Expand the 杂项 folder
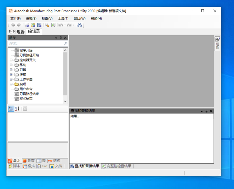Viewport: 234px width, 189px height. pyautogui.click(x=11, y=84)
